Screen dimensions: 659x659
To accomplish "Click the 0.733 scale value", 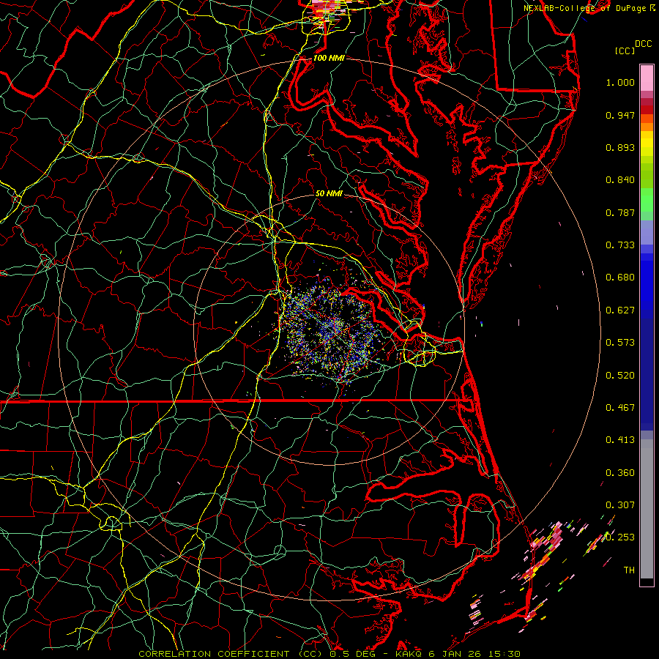I will [620, 245].
